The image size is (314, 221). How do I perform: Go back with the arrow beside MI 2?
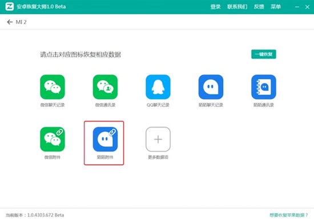pyautogui.click(x=10, y=22)
